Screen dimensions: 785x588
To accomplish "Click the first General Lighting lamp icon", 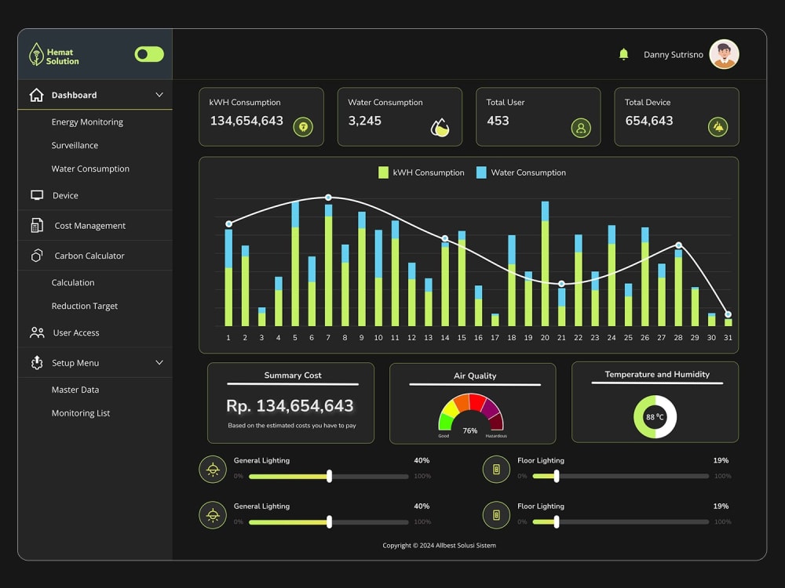I will pos(213,470).
